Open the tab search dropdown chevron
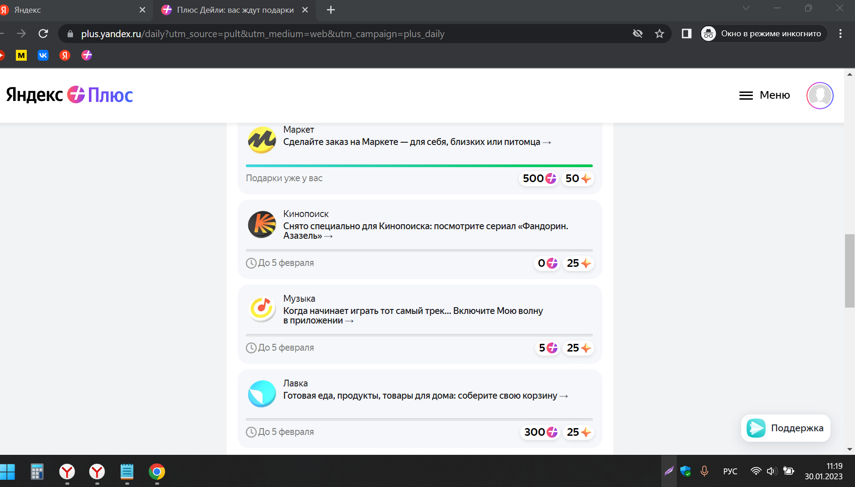 (746, 8)
